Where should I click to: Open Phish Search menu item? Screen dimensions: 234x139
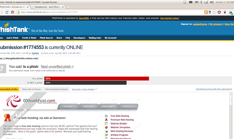tap(46, 38)
